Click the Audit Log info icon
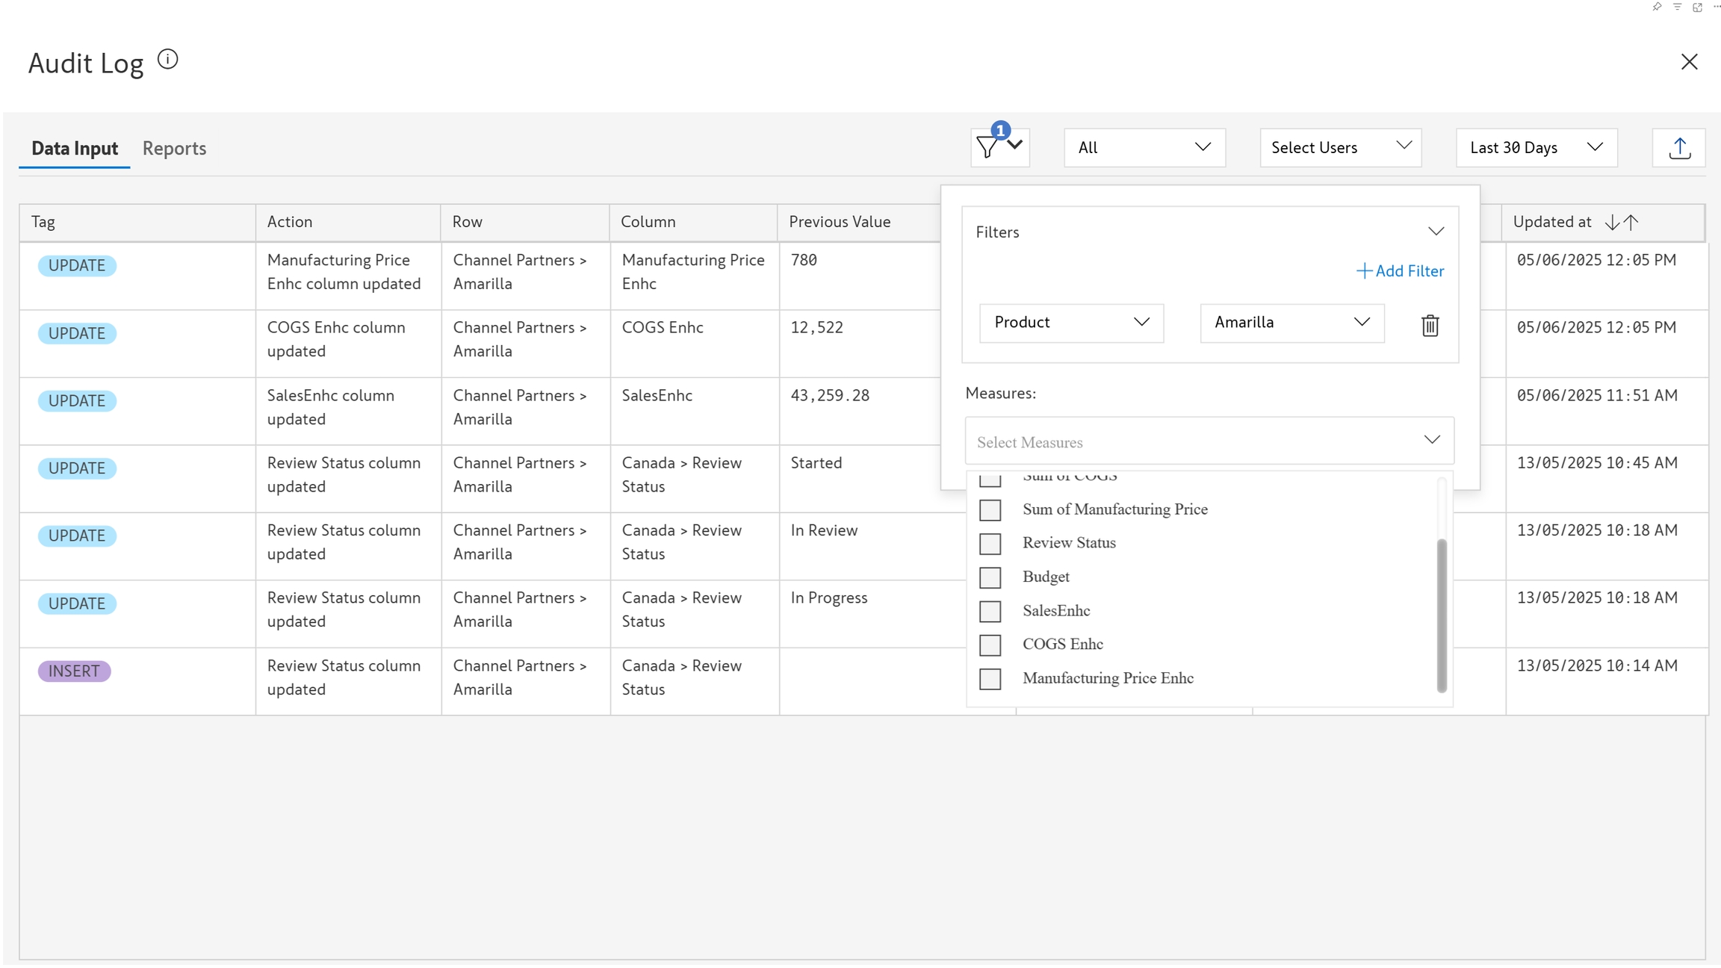 [x=167, y=60]
